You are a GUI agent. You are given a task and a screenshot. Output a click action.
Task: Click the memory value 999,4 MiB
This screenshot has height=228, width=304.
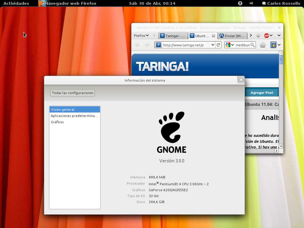tap(157, 177)
